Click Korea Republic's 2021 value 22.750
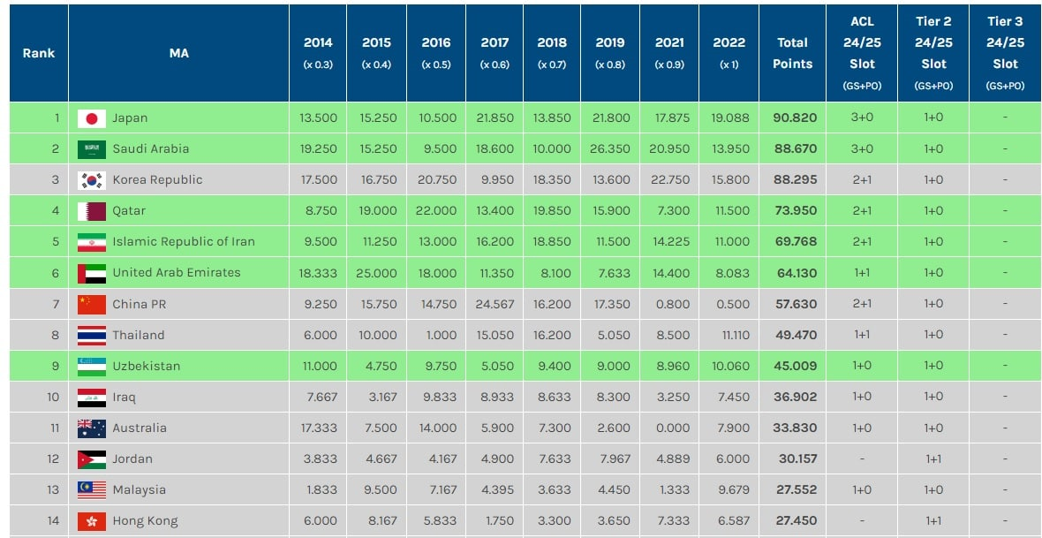Screen dimensions: 1042x538 click(x=670, y=180)
